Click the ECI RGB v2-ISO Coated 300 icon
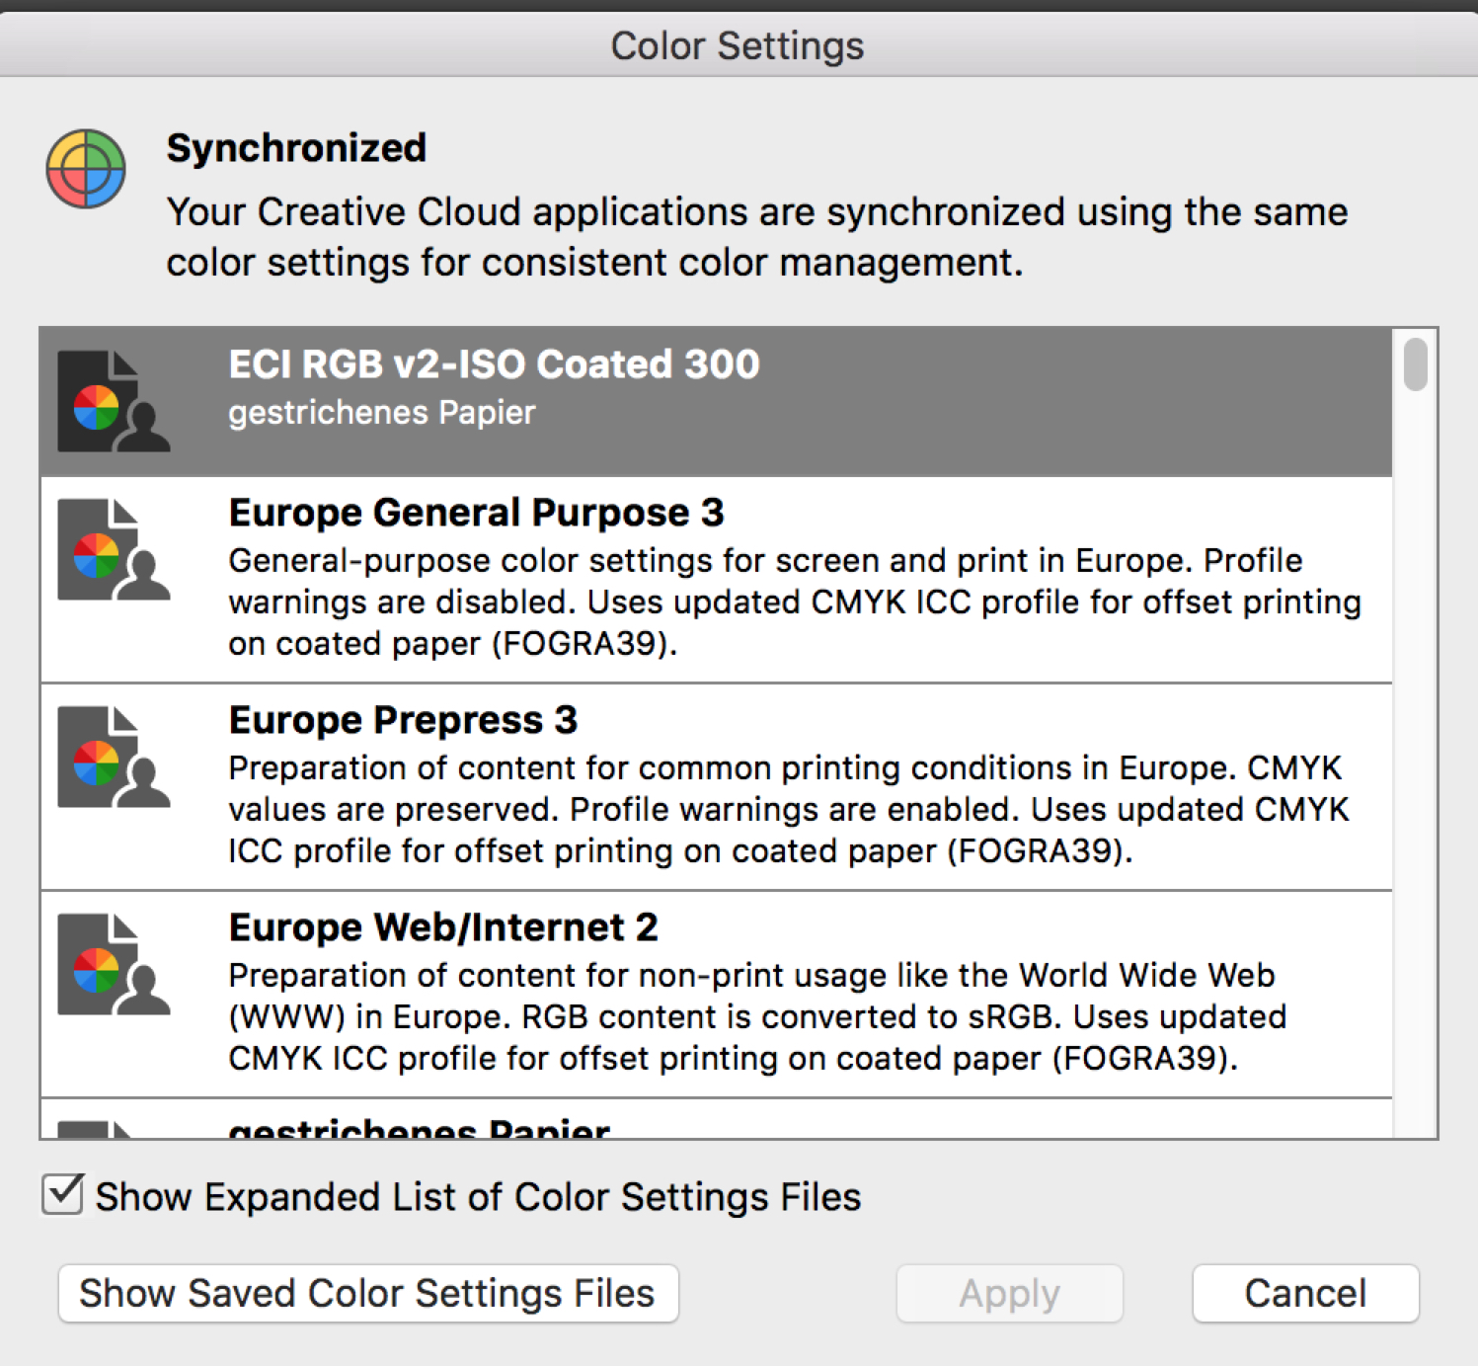 click(113, 401)
